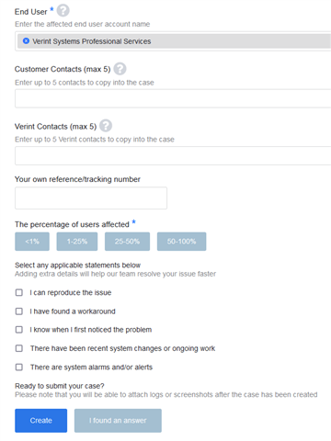Focus the Verint Contacts input field
The width and height of the screenshot is (331, 441).
173,155
